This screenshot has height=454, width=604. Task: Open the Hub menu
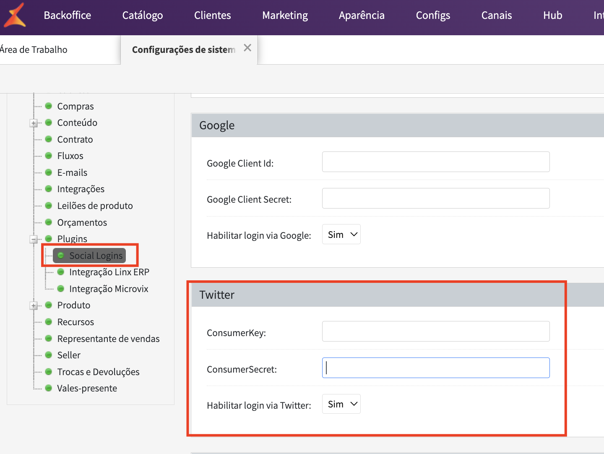point(553,15)
